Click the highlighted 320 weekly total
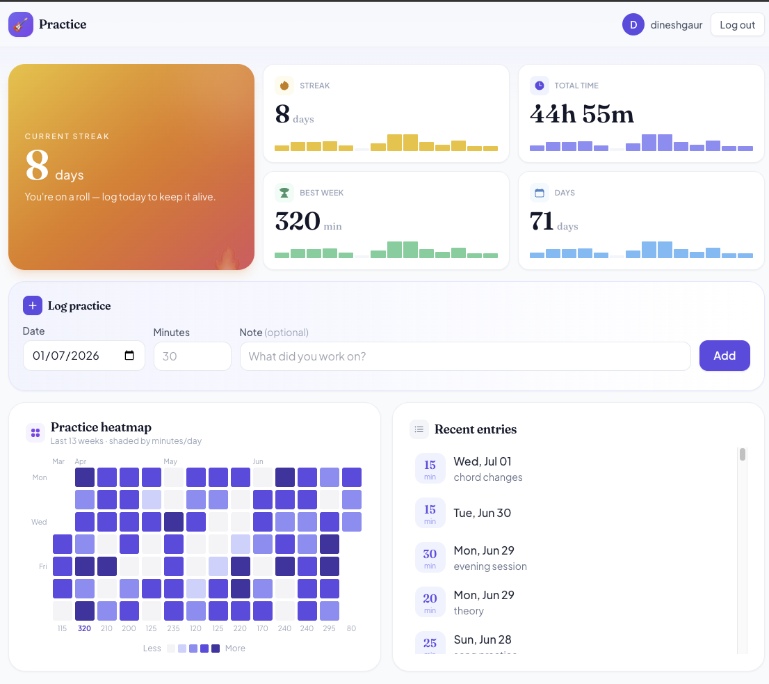 [x=84, y=628]
